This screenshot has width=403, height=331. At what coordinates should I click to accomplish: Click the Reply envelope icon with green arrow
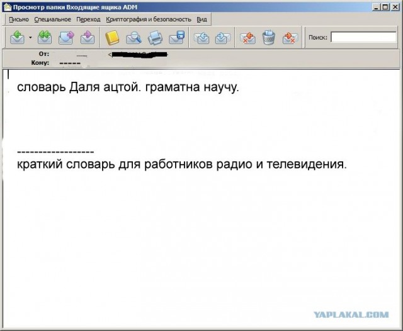(x=17, y=38)
